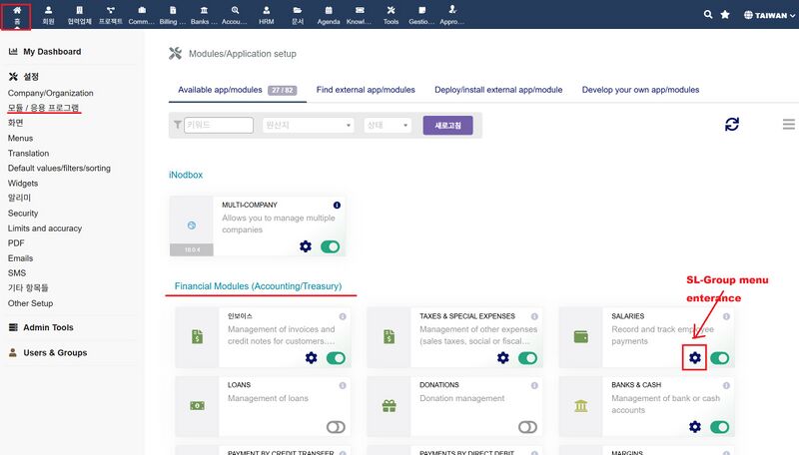This screenshot has width=799, height=455.
Task: Open the Agenda calendar icon
Action: (x=329, y=10)
